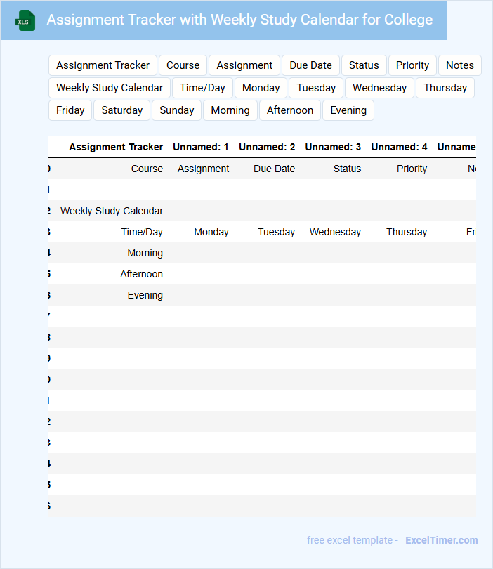The image size is (493, 569).
Task: Click the Course table cell
Action: pyautogui.click(x=147, y=169)
